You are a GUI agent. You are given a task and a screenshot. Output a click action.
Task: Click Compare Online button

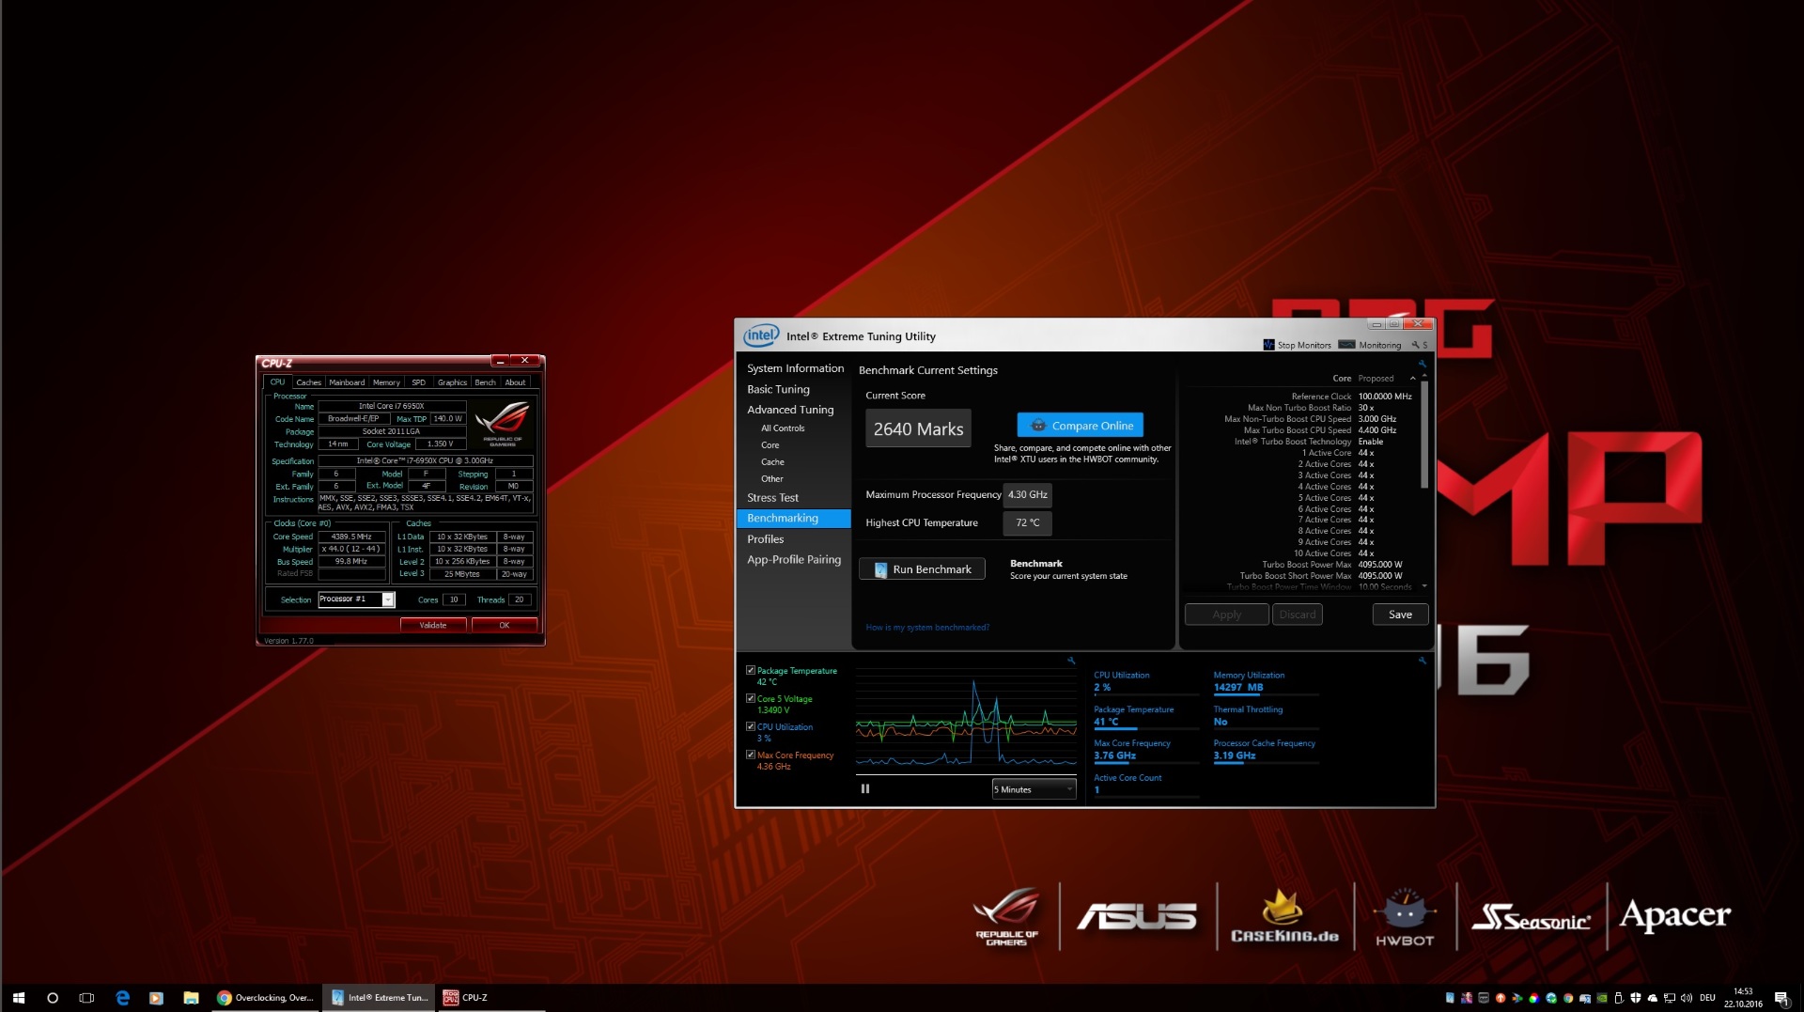point(1080,426)
